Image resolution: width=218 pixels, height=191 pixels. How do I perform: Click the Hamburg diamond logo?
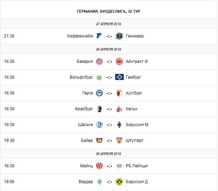pyautogui.click(x=119, y=77)
